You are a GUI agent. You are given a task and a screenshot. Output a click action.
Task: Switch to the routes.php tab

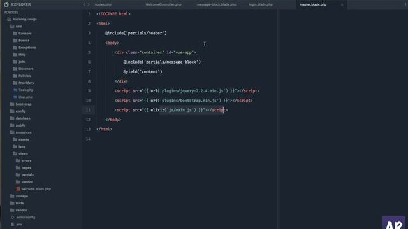[103, 4]
